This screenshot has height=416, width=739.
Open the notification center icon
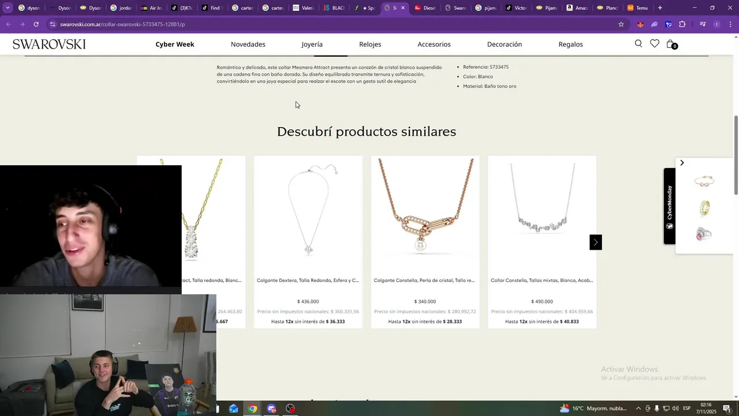727,408
